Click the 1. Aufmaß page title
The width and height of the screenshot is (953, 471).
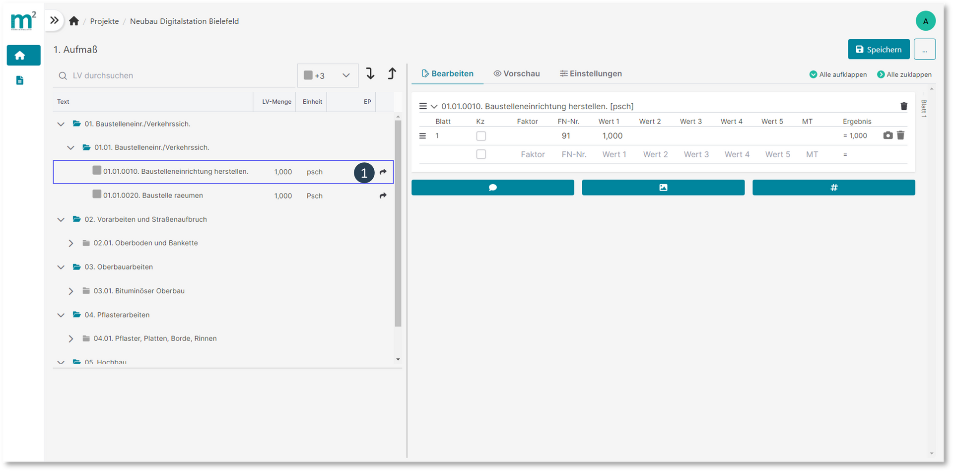75,50
